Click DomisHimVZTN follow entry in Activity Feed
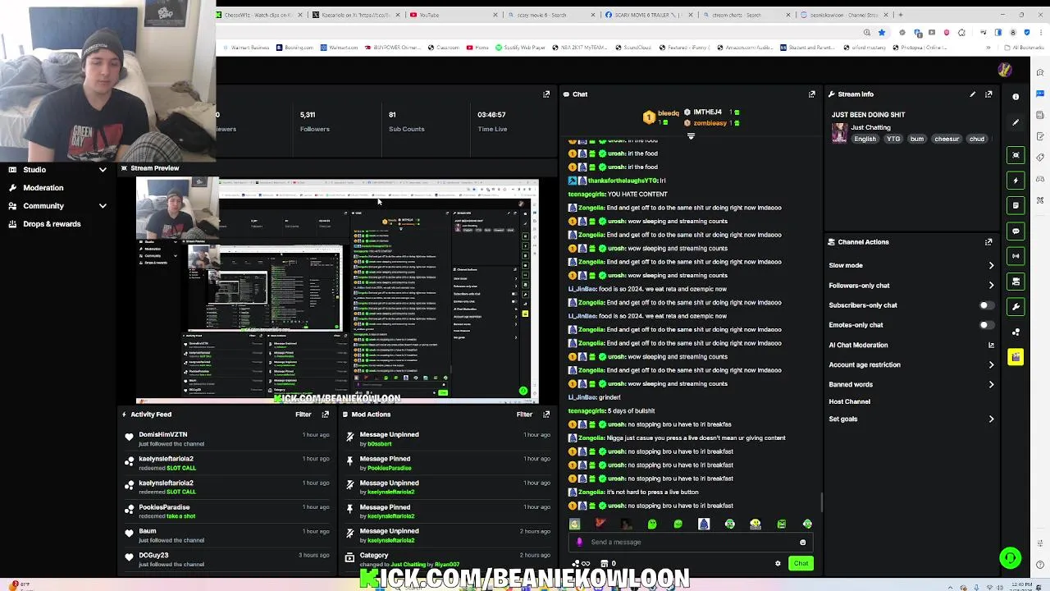The height and width of the screenshot is (591, 1050). (226, 439)
